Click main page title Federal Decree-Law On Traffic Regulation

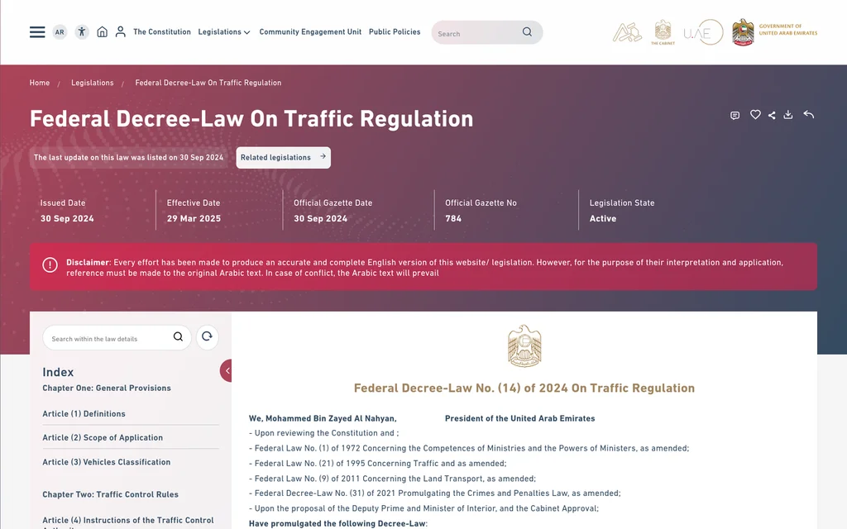tap(251, 119)
